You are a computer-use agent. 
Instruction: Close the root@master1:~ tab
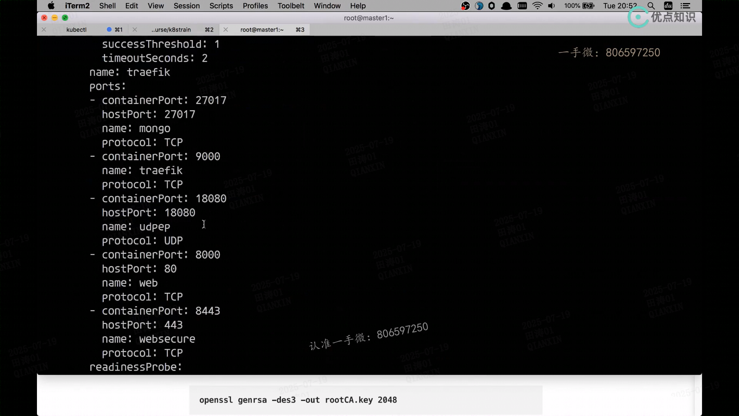(226, 30)
